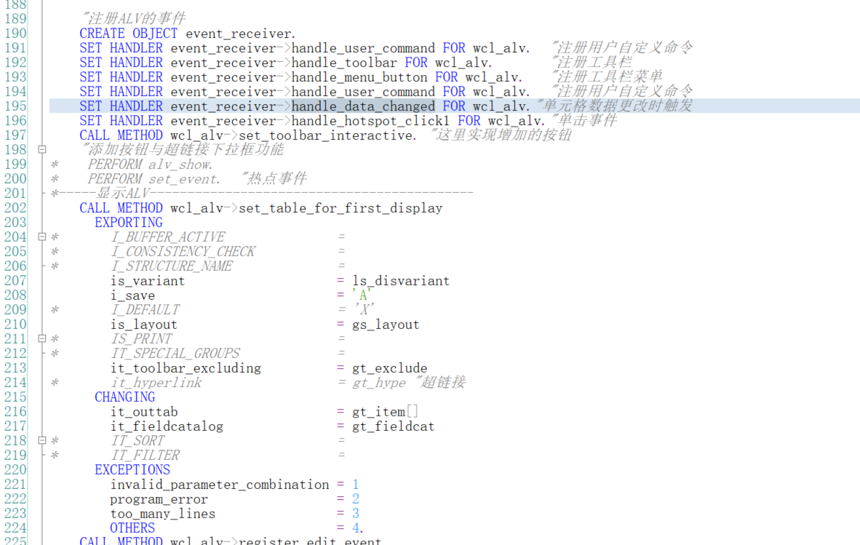860x545 pixels.
Task: Click the EXCEPTIONS keyword
Action: pos(132,470)
